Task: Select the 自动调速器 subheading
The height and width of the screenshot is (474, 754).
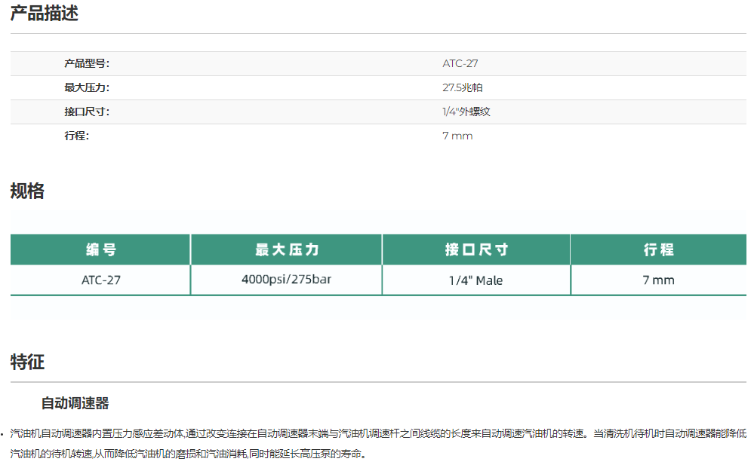Action: [75, 403]
